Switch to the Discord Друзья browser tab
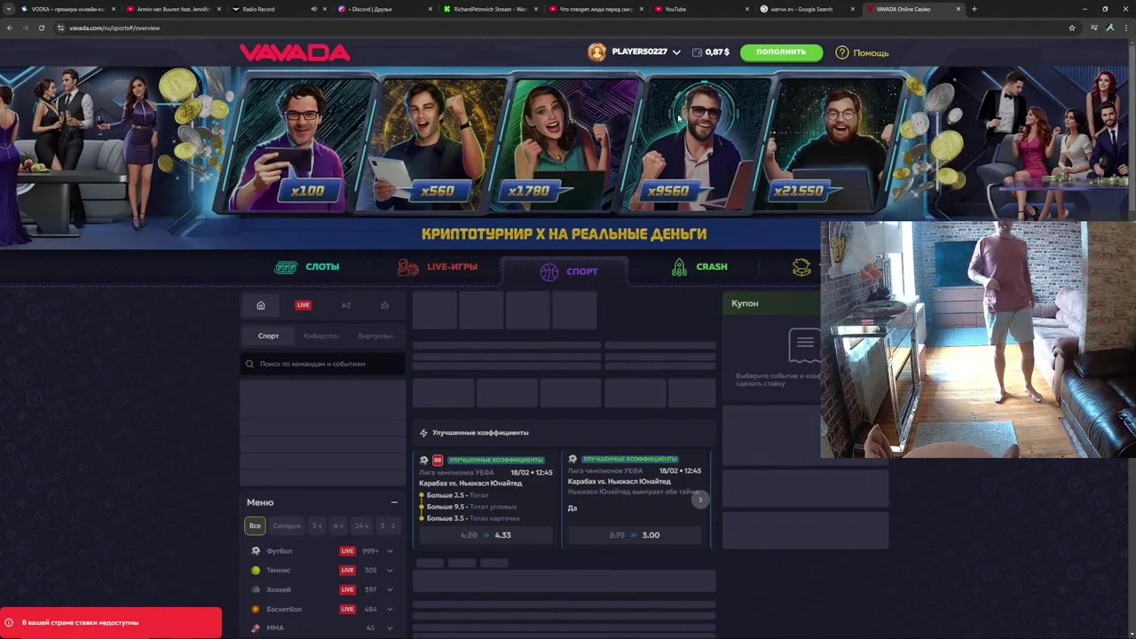The width and height of the screenshot is (1136, 639). click(x=386, y=9)
